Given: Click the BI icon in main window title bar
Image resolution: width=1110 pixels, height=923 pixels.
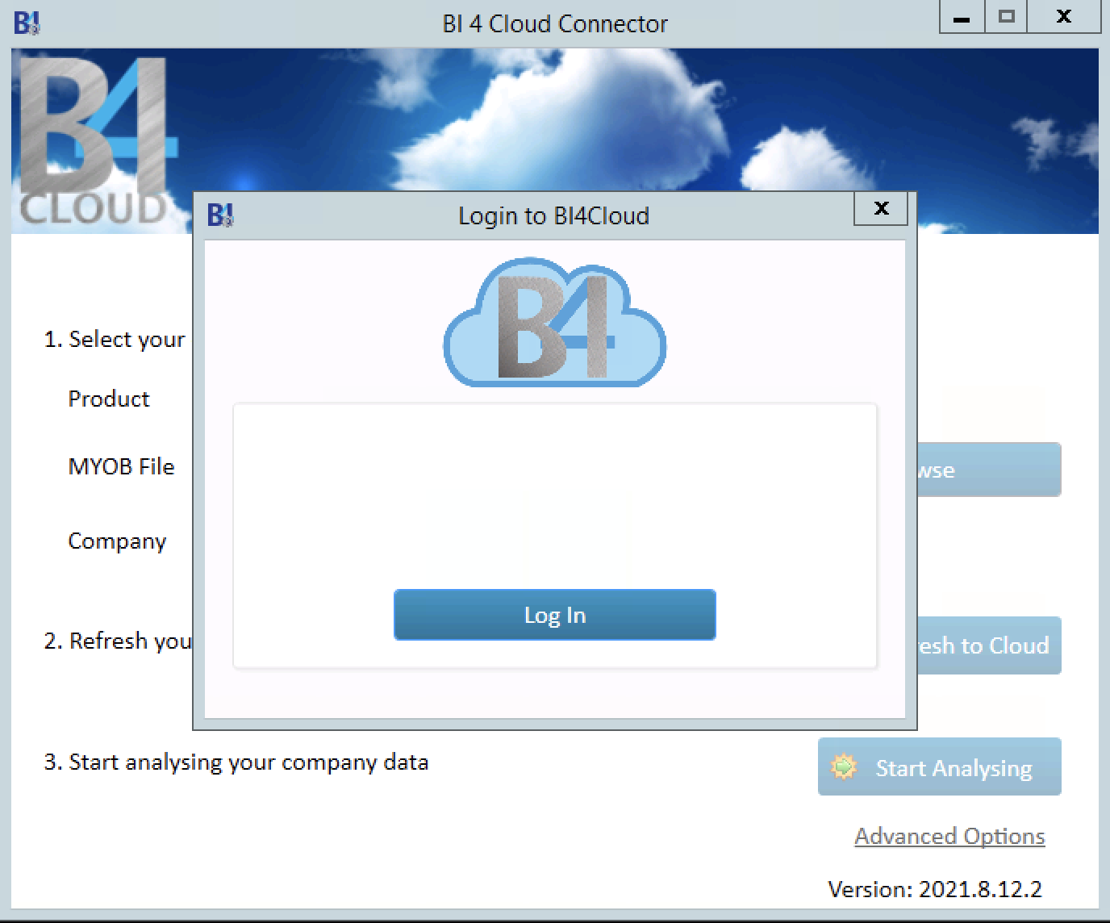Looking at the screenshot, I should [x=27, y=23].
